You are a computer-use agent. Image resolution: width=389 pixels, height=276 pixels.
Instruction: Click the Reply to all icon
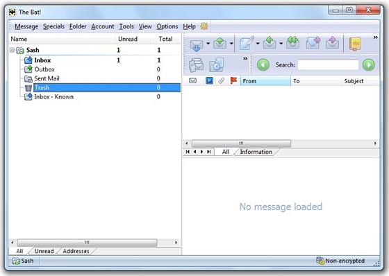[292, 43]
